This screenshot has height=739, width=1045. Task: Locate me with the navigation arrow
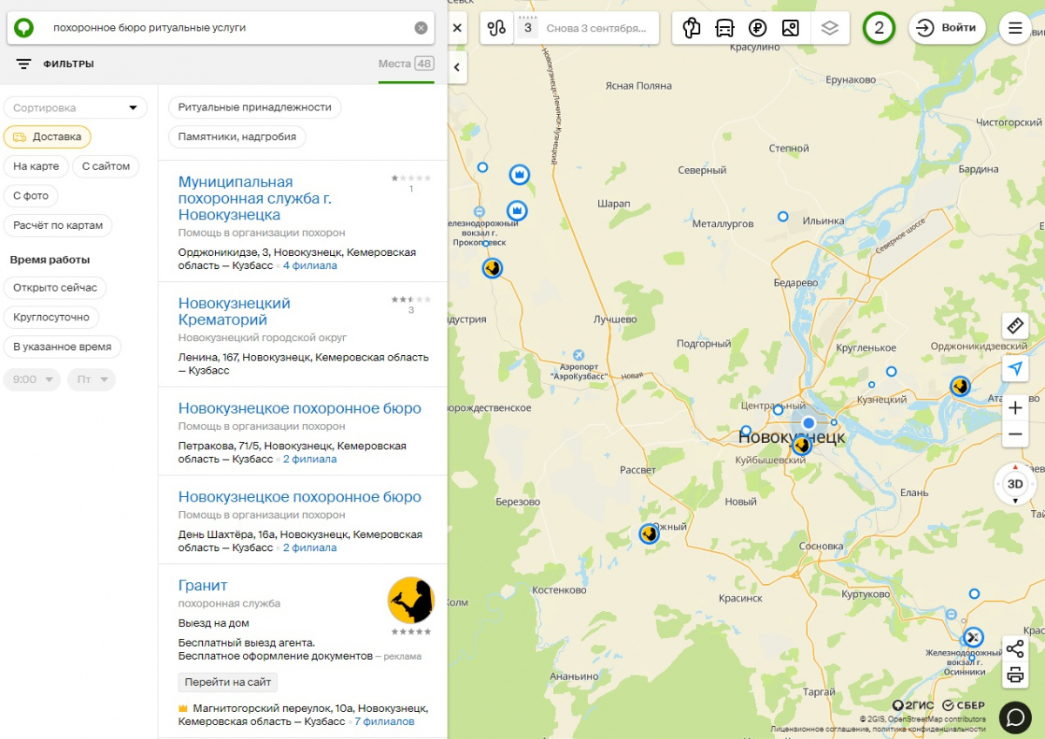click(1015, 369)
